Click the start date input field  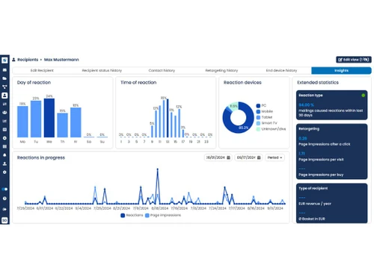point(218,158)
